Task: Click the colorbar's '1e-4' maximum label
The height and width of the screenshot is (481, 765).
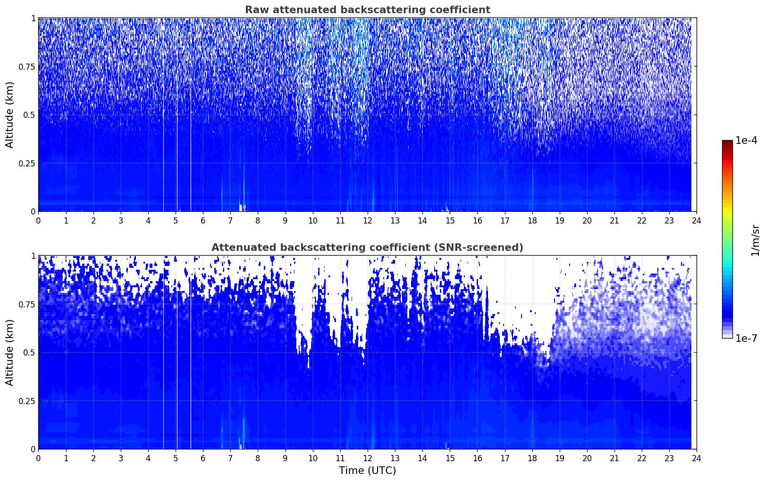Action: [x=746, y=141]
